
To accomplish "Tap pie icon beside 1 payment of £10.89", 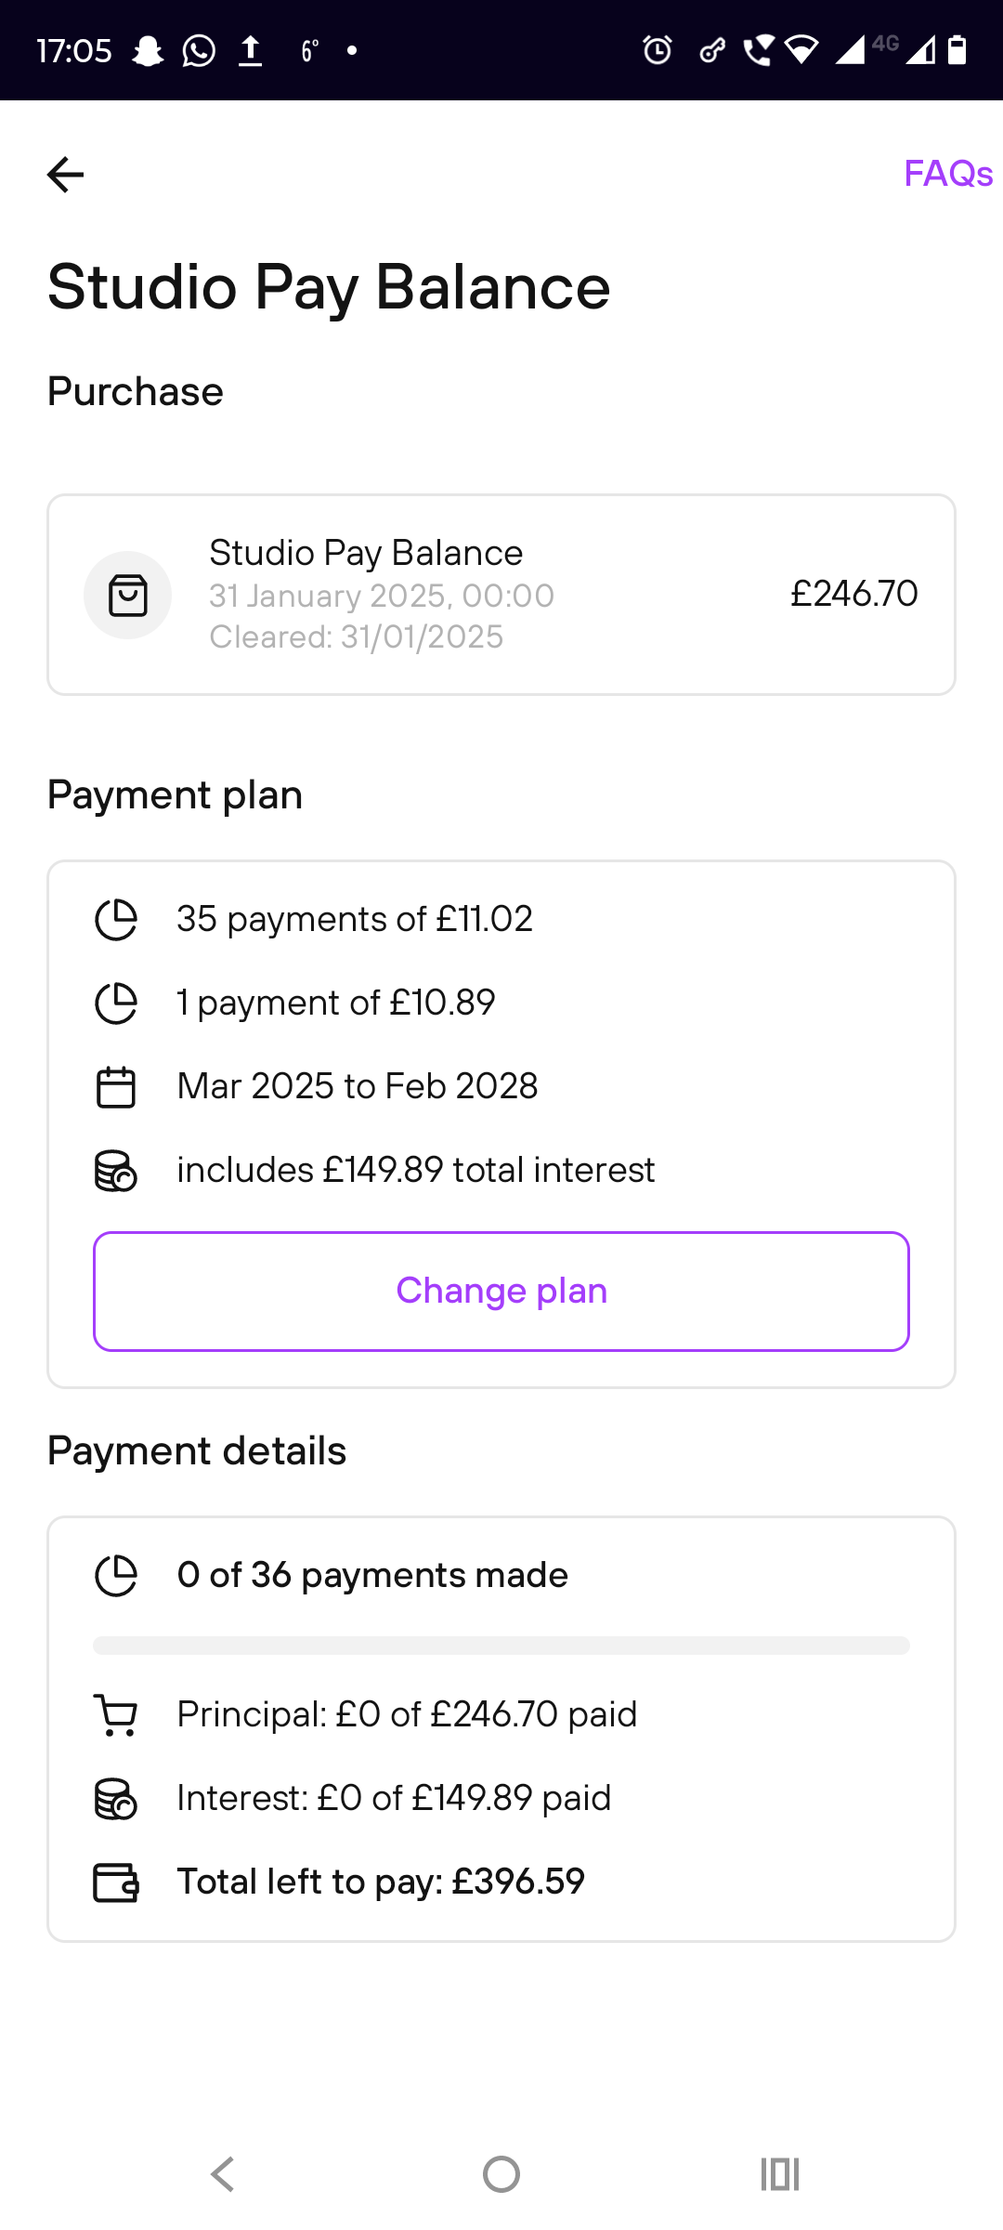I will pyautogui.click(x=116, y=1003).
